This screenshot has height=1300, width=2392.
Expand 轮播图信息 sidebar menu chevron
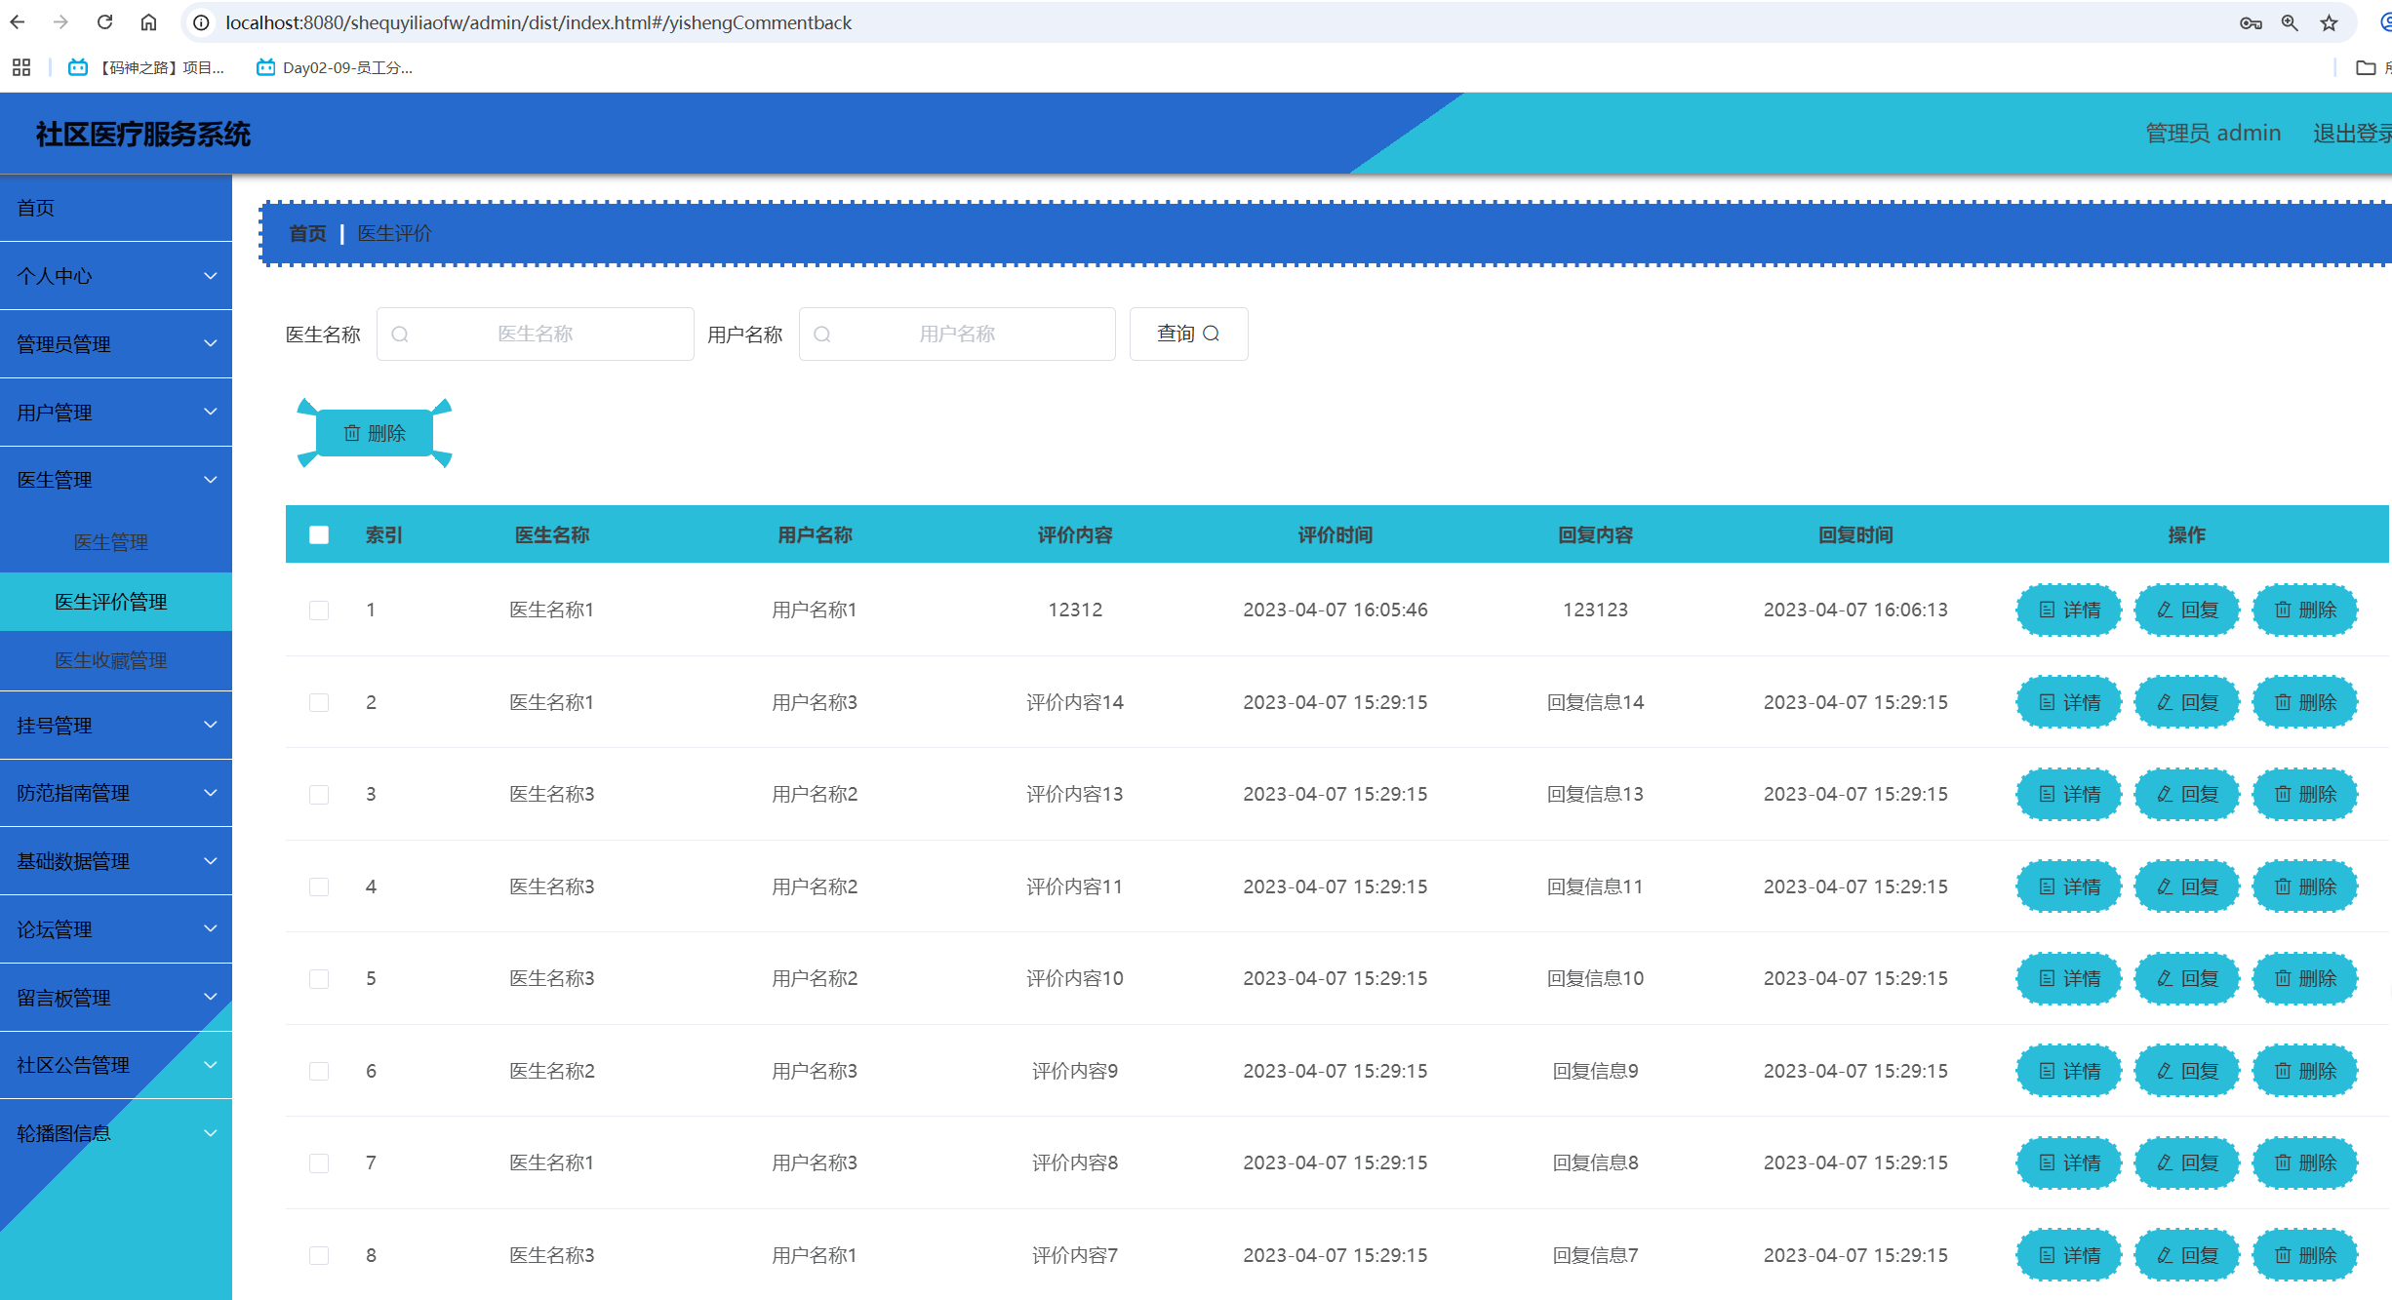coord(211,1133)
